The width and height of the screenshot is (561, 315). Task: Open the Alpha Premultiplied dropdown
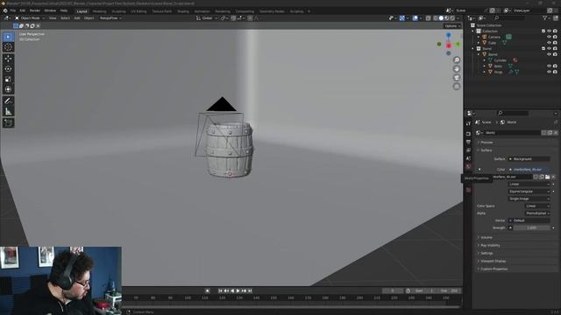coord(537,213)
